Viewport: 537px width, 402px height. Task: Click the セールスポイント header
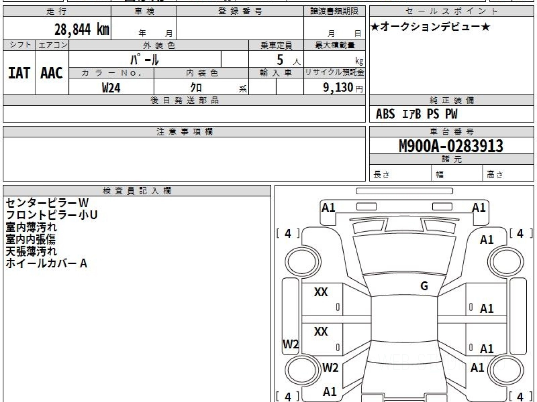pyautogui.click(x=452, y=12)
